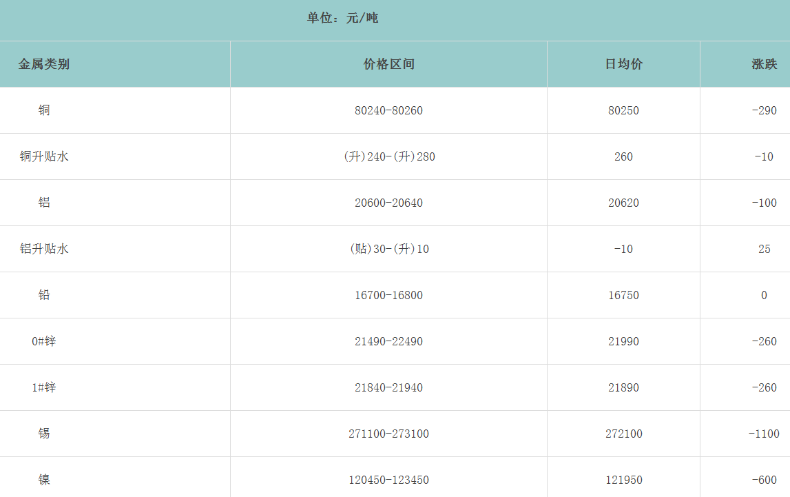Select the 铝升贴水 row label
This screenshot has height=497, width=790.
[x=44, y=249]
